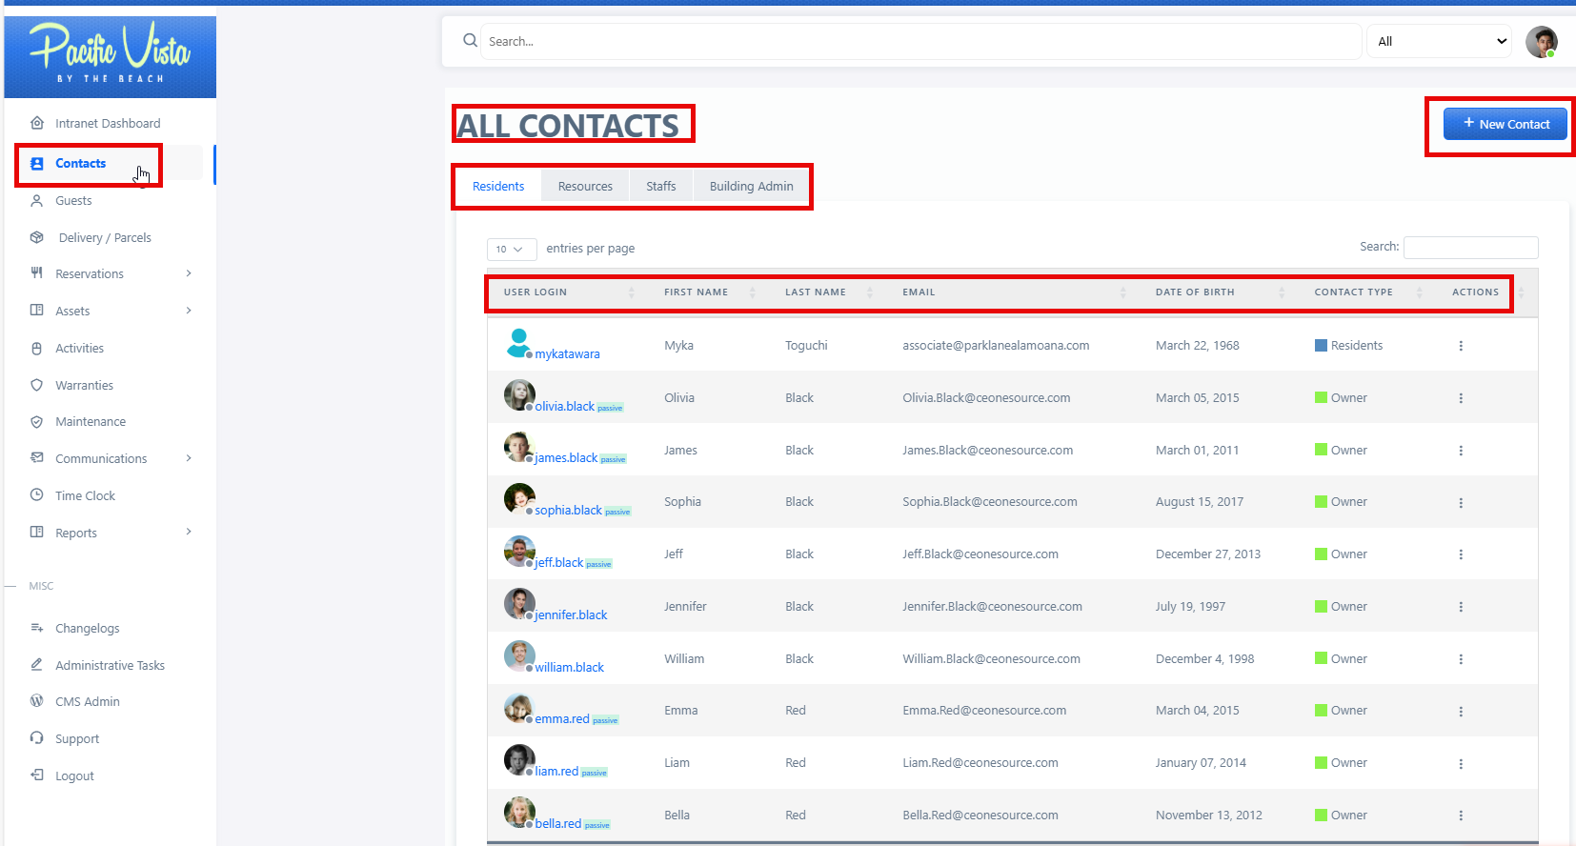
Task: Click the New Contact button
Action: coord(1505,124)
